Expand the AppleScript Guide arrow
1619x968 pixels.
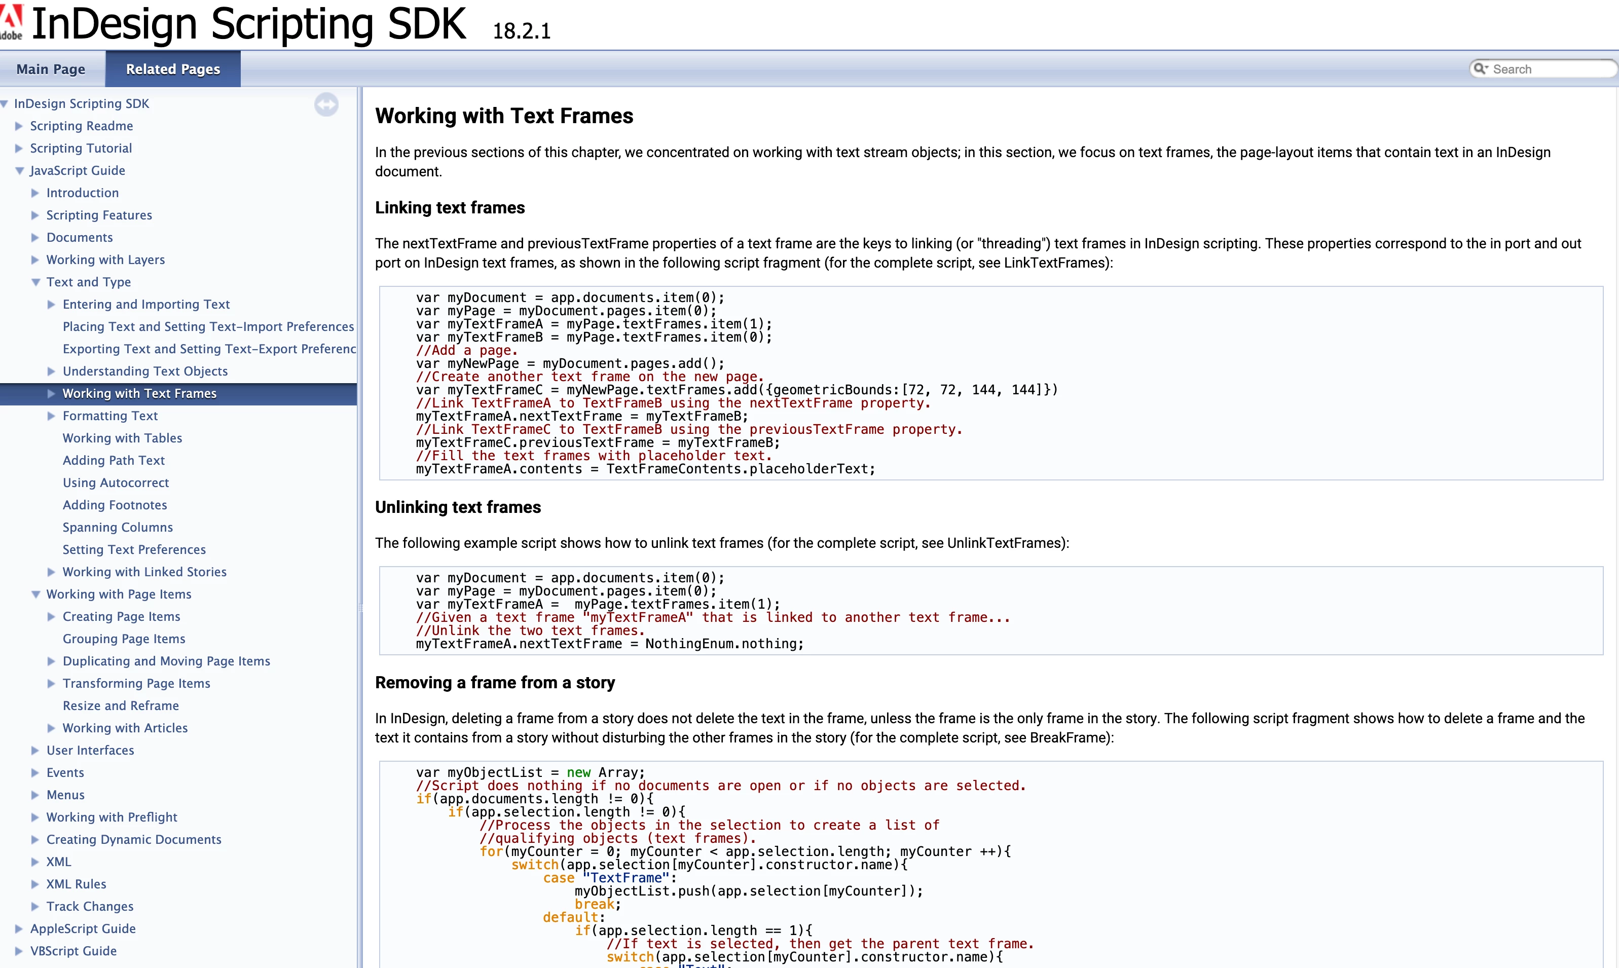pos(19,929)
